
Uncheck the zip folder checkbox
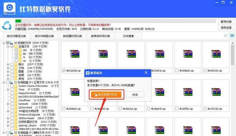point(16,53)
